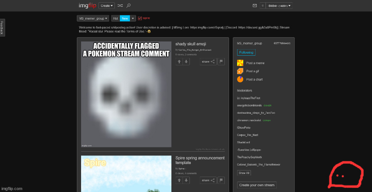Image resolution: width=372 pixels, height=192 pixels.
Task: Click Create your own stream button
Action: 257,185
